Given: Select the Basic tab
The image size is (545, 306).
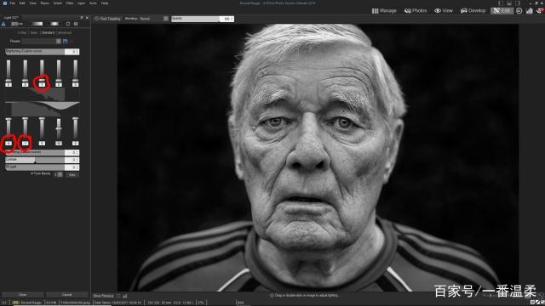Looking at the screenshot, I should (34, 32).
